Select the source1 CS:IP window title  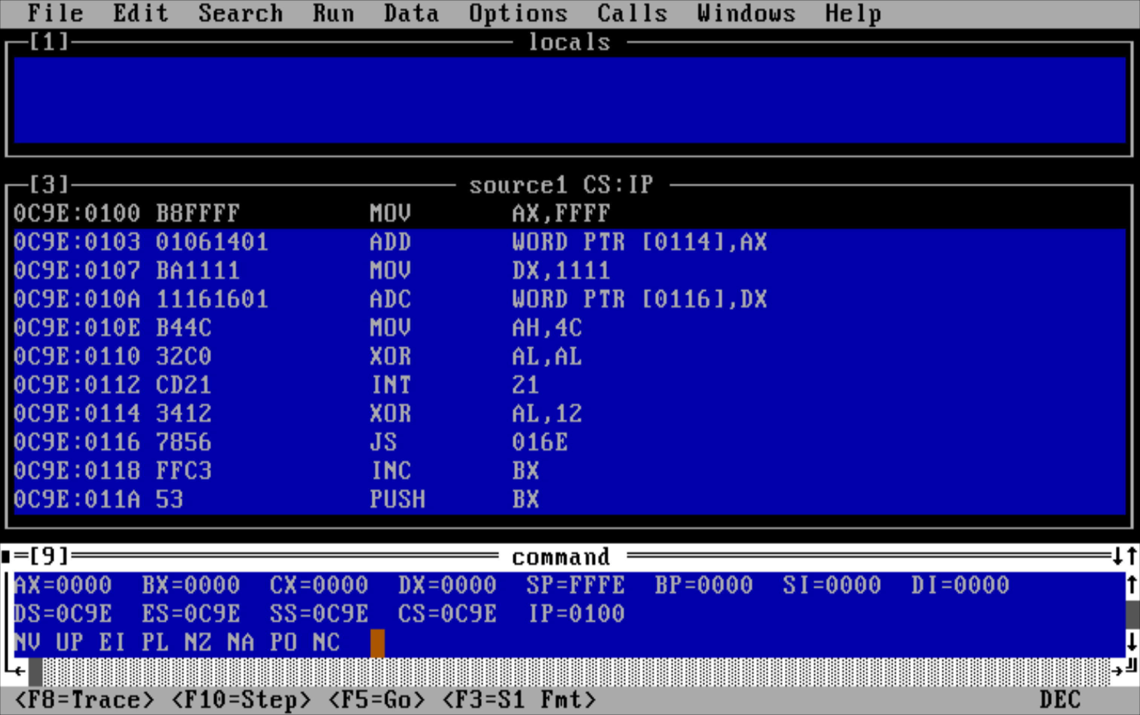tap(561, 185)
